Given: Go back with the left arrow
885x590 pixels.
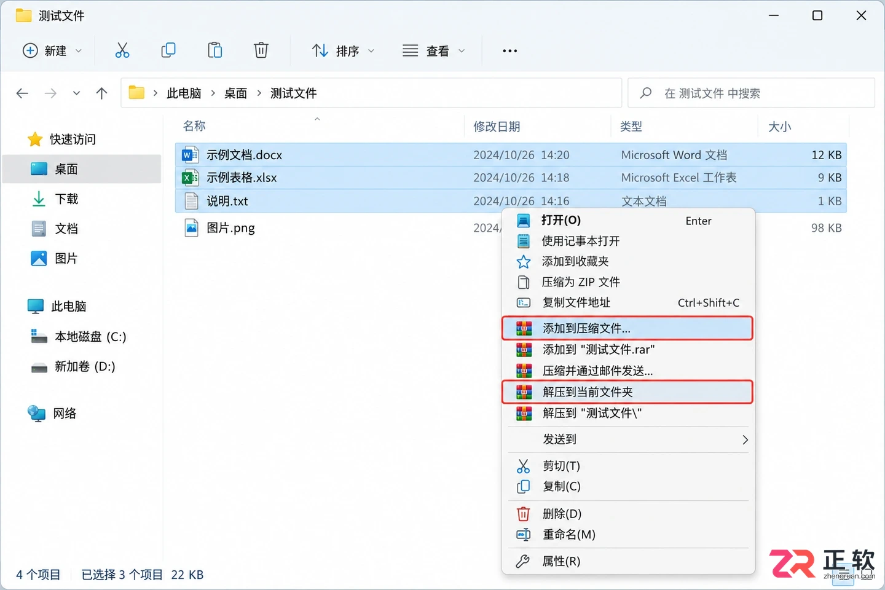Looking at the screenshot, I should 22,93.
